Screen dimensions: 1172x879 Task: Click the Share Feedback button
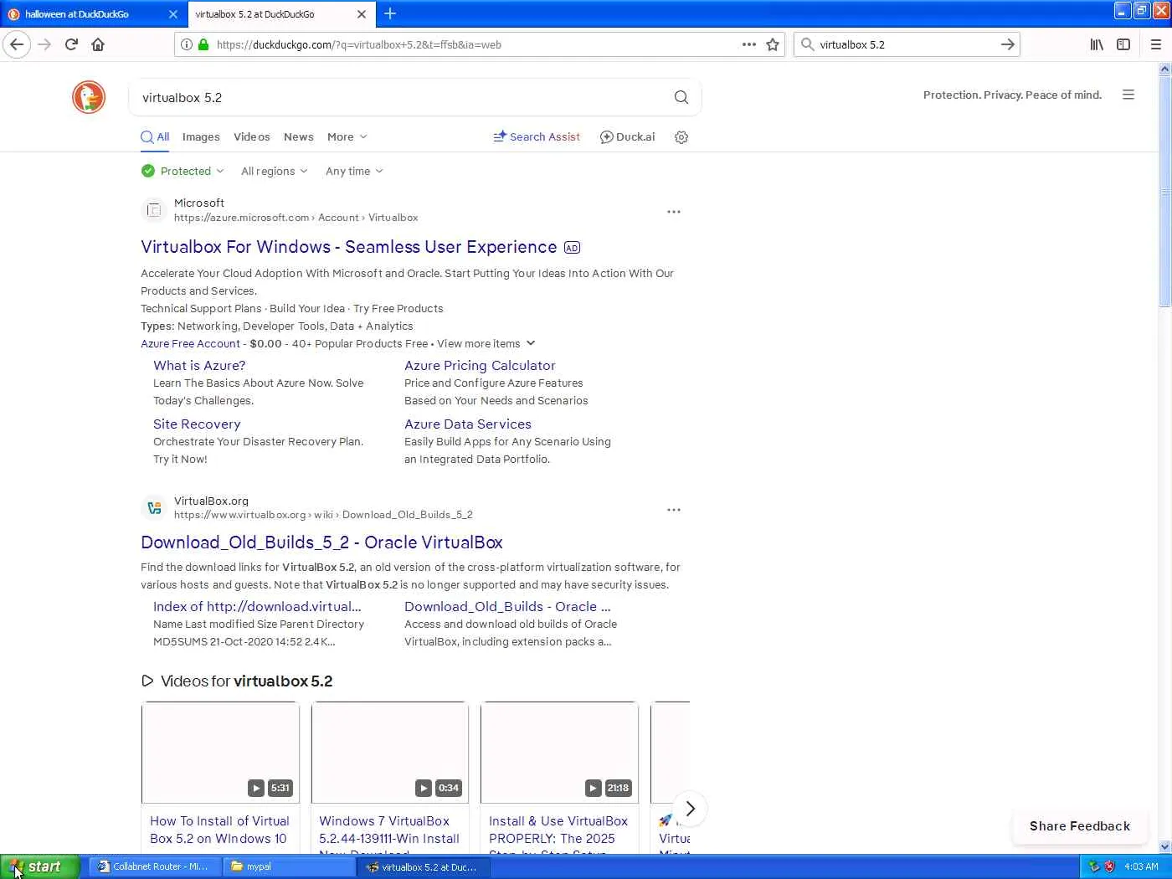click(1080, 826)
